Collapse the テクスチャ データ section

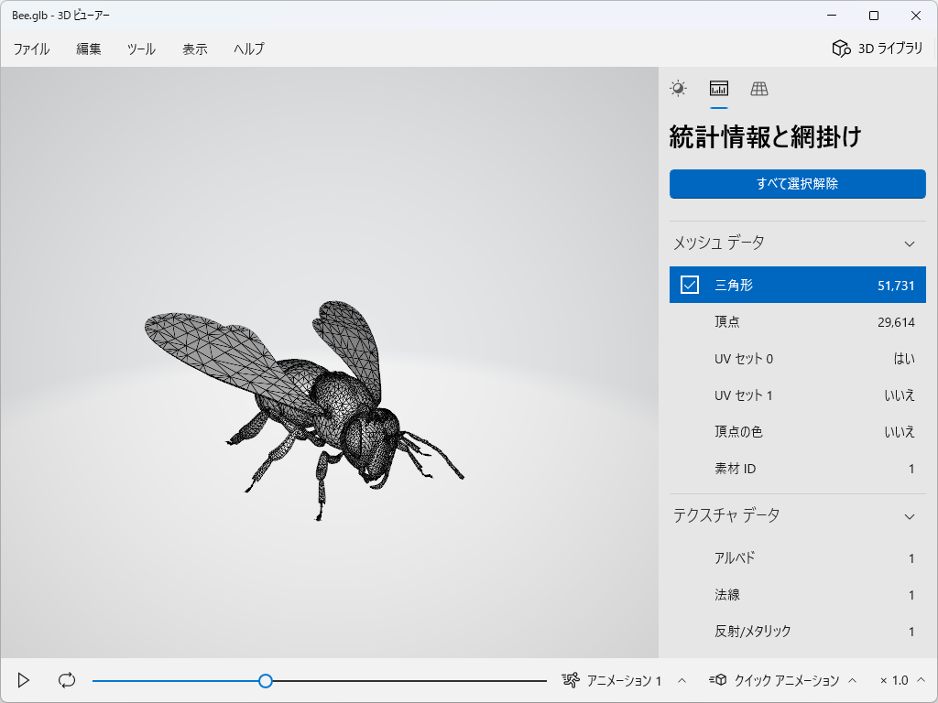(910, 515)
